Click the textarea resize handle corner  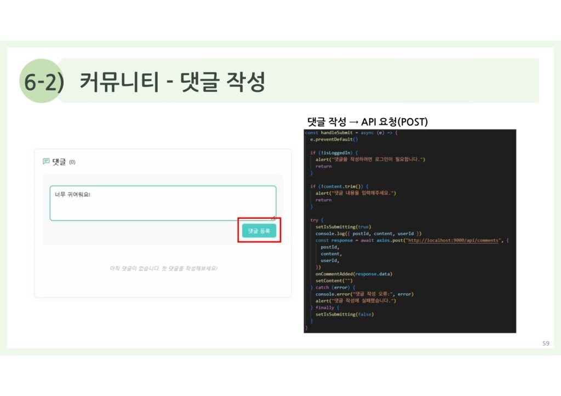coord(273,218)
